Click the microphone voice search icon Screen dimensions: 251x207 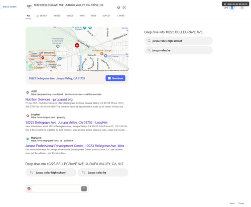[118, 8]
